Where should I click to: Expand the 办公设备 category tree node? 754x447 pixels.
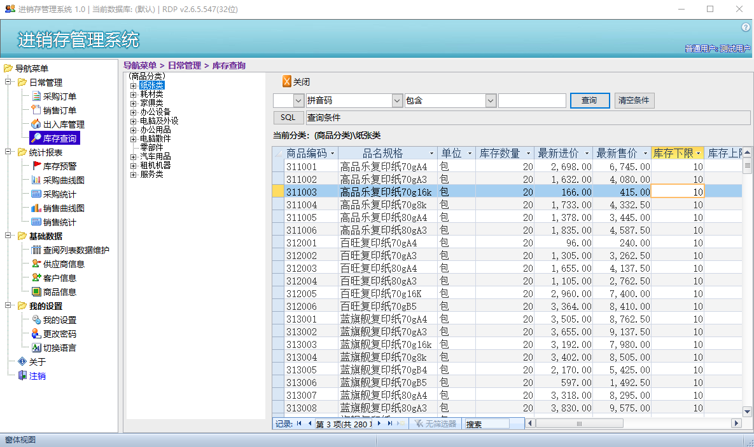(134, 112)
